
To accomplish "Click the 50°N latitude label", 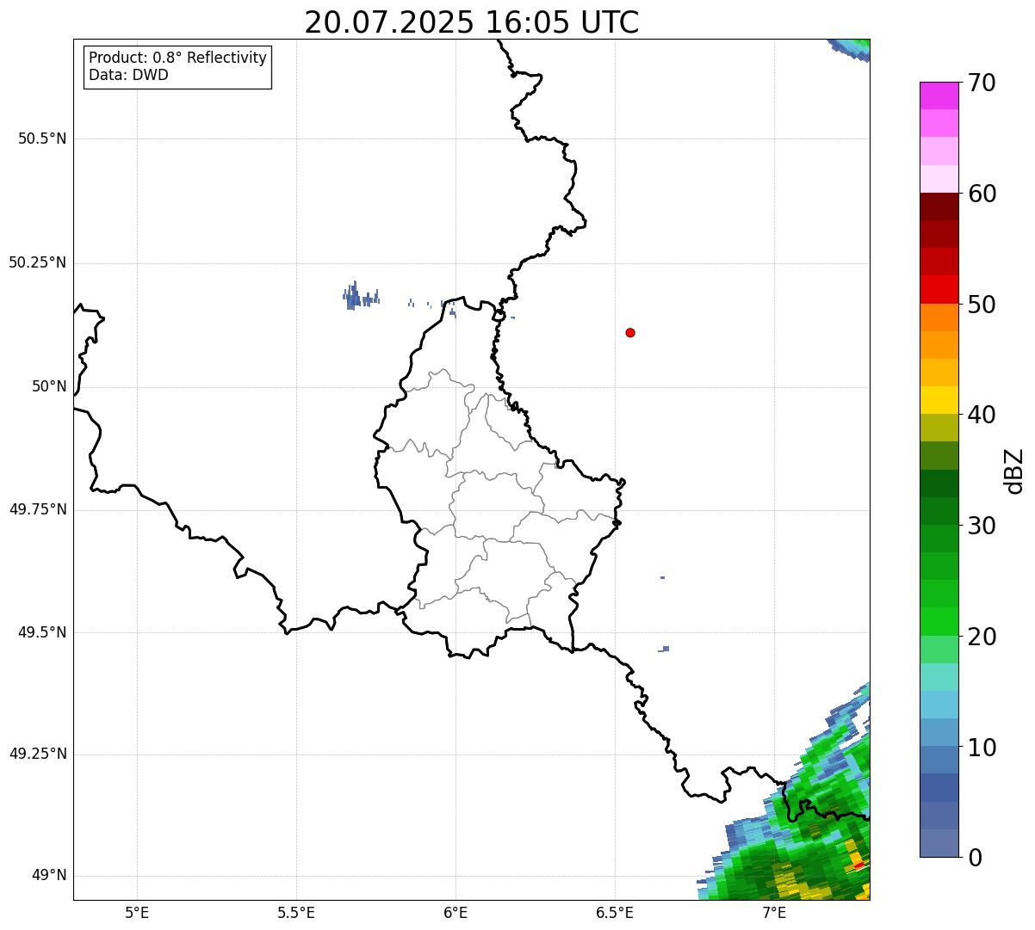I will point(49,386).
